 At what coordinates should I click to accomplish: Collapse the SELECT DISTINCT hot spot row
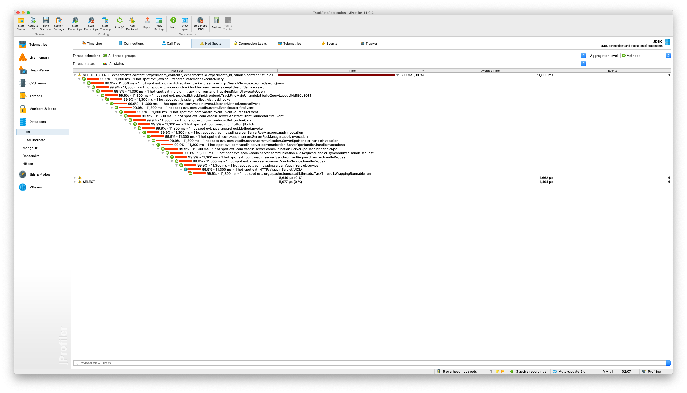[75, 75]
